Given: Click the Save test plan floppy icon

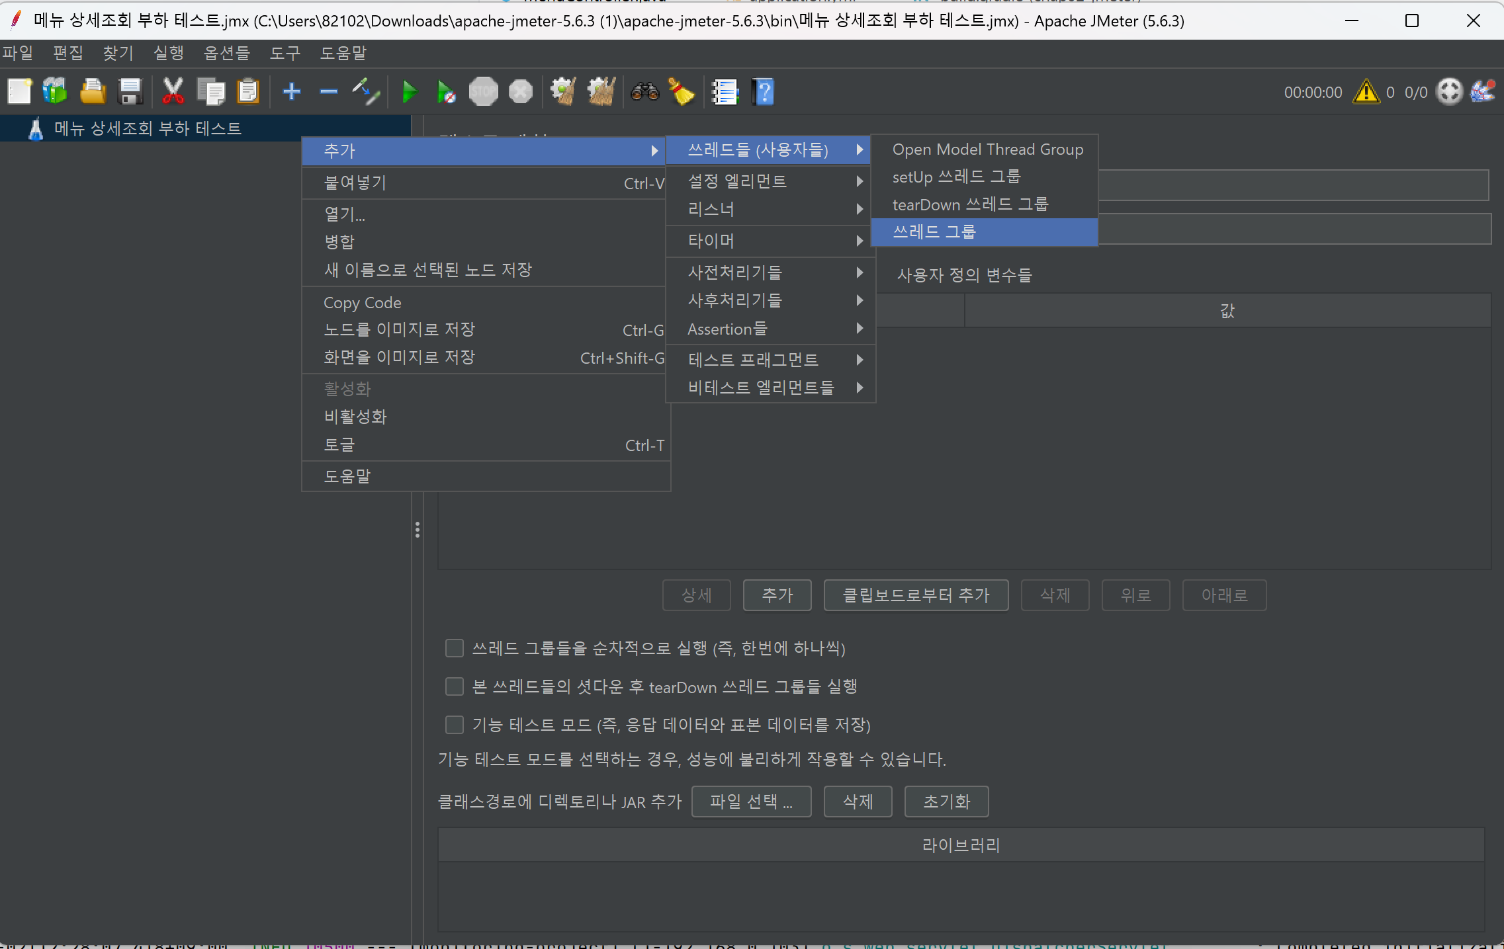Looking at the screenshot, I should pos(130,92).
